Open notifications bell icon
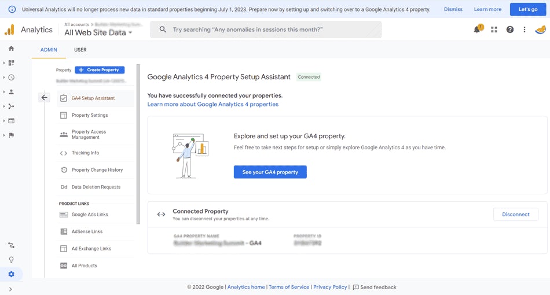 [x=478, y=30]
